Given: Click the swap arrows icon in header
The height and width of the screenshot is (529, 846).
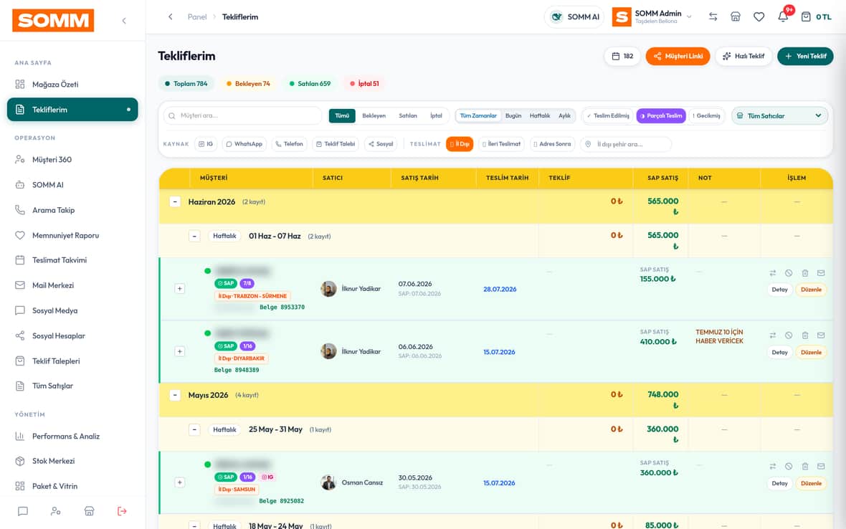Looking at the screenshot, I should point(713,16).
